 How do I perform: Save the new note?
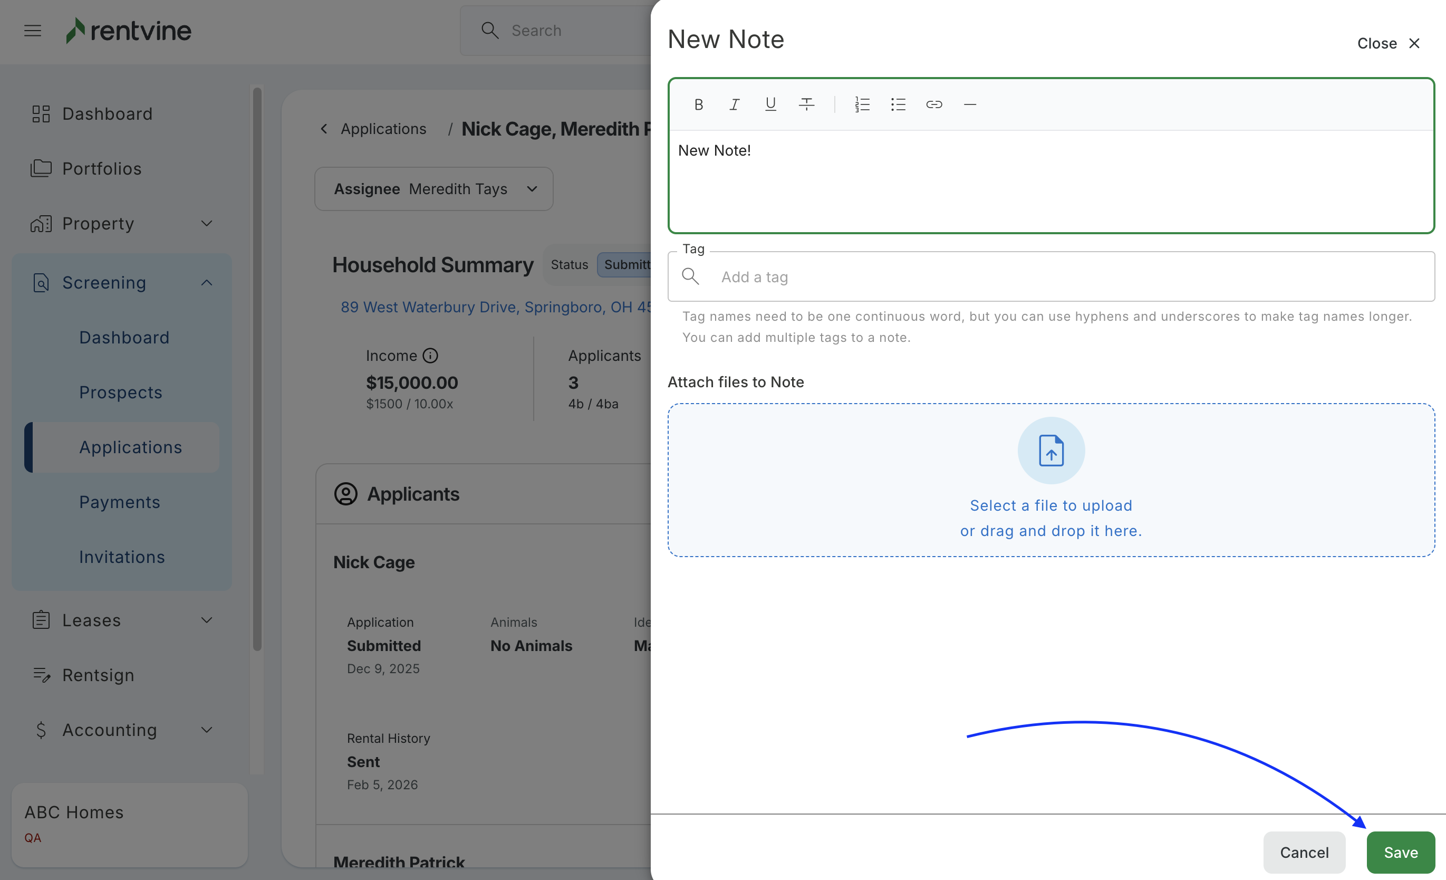pyautogui.click(x=1400, y=853)
